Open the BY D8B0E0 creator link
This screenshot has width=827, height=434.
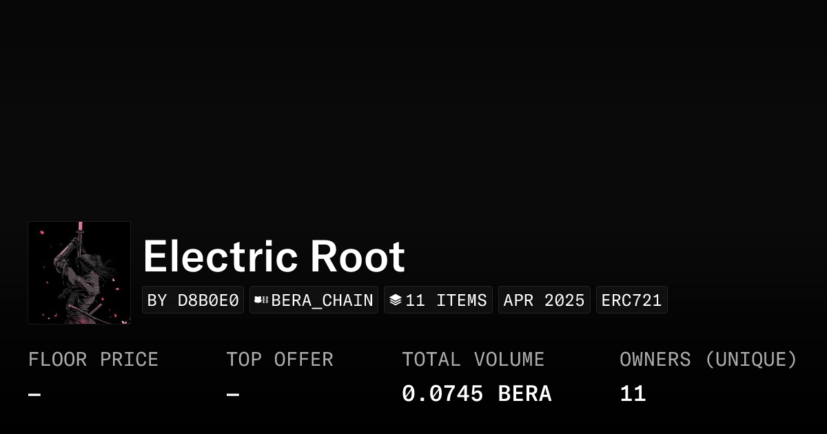[193, 300]
